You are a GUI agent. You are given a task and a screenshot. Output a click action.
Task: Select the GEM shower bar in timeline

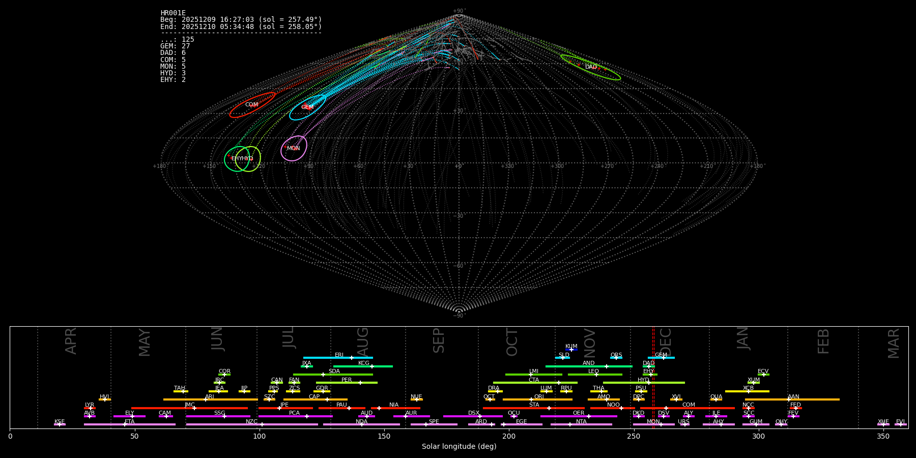(661, 358)
